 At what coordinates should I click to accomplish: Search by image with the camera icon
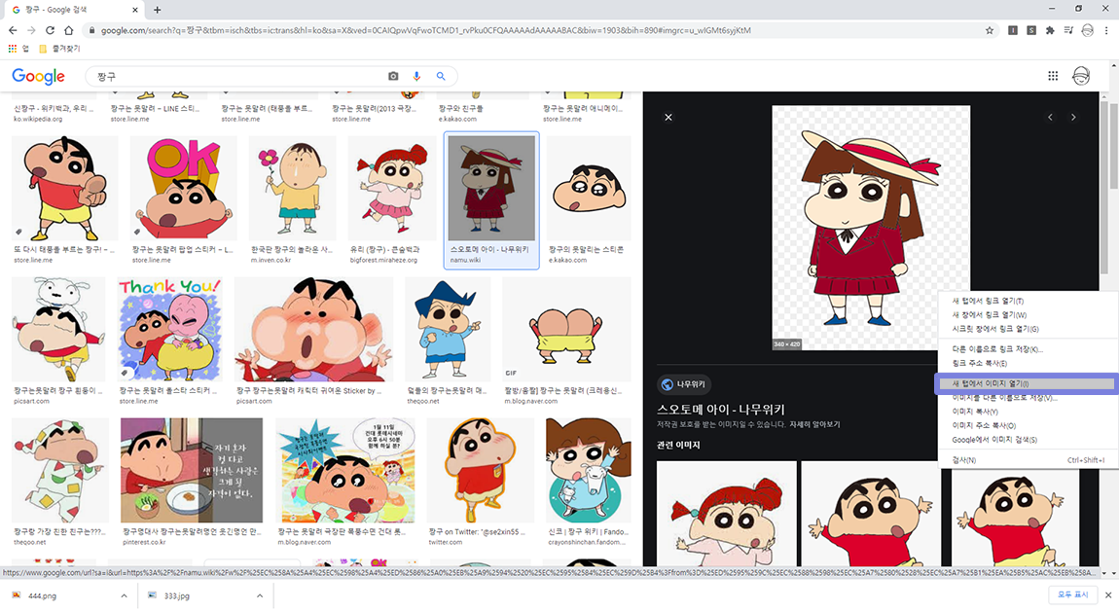[x=393, y=76]
